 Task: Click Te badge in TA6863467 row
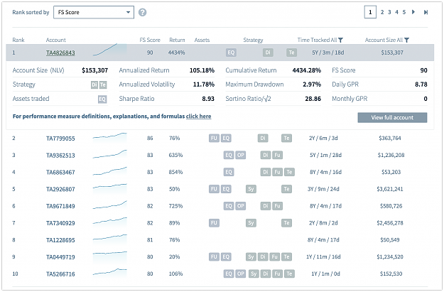289,172
